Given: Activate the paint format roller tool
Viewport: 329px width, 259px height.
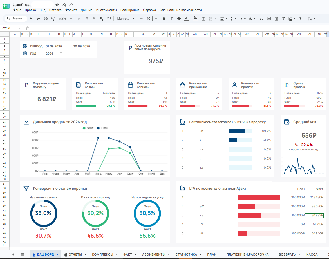Looking at the screenshot, I should [x=53, y=19].
